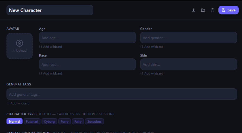Select the Fairy character type chip
This screenshot has width=242, height=133.
(x=78, y=122)
